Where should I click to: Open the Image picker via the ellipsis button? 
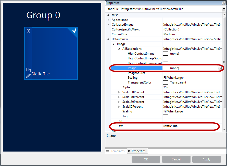coord(220,68)
